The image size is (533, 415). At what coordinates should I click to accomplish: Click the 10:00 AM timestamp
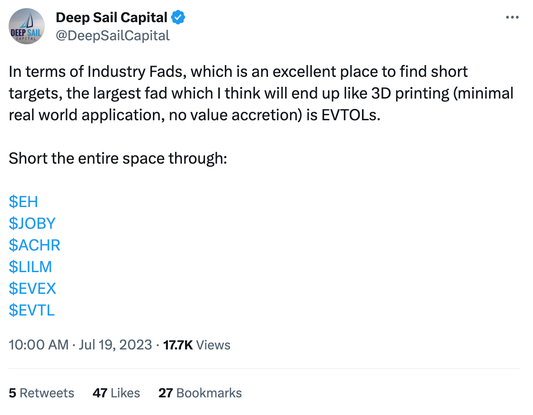[x=38, y=345]
